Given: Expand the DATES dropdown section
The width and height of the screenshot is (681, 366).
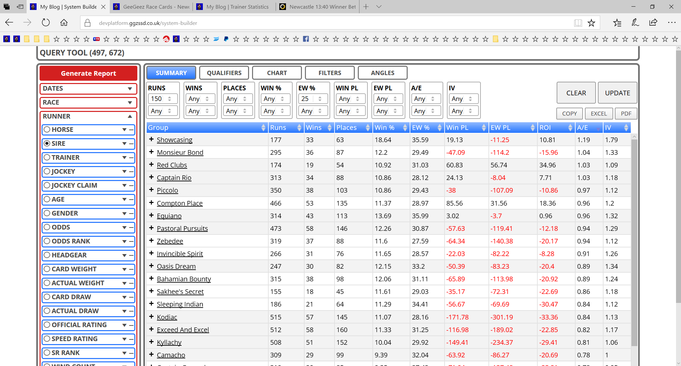Looking at the screenshot, I should 88,89.
